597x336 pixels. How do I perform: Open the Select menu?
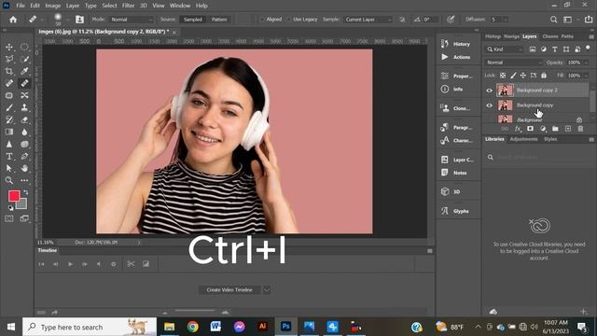[x=109, y=6]
